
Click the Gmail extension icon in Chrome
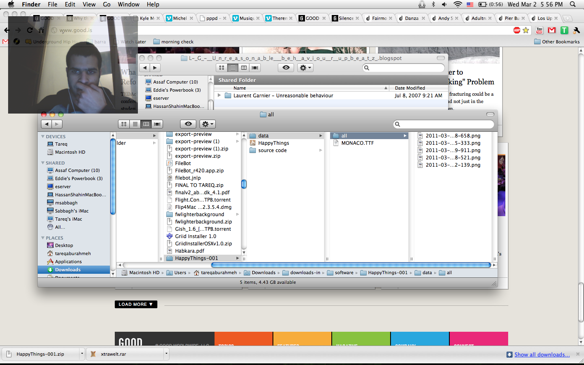point(552,30)
